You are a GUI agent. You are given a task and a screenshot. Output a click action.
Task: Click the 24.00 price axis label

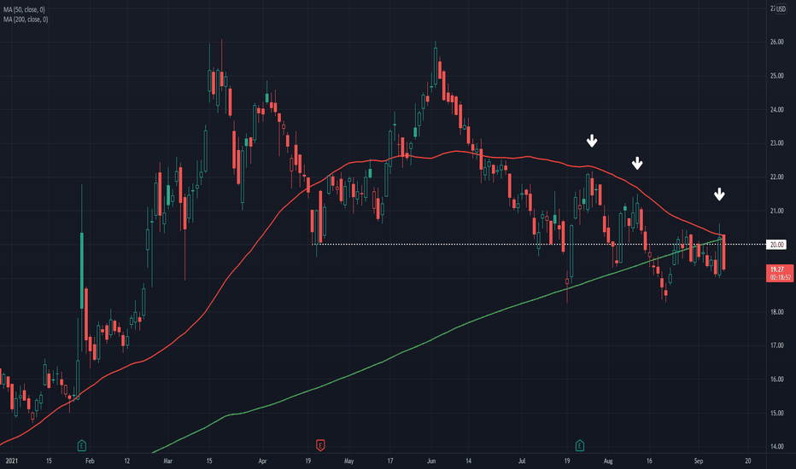pos(776,109)
